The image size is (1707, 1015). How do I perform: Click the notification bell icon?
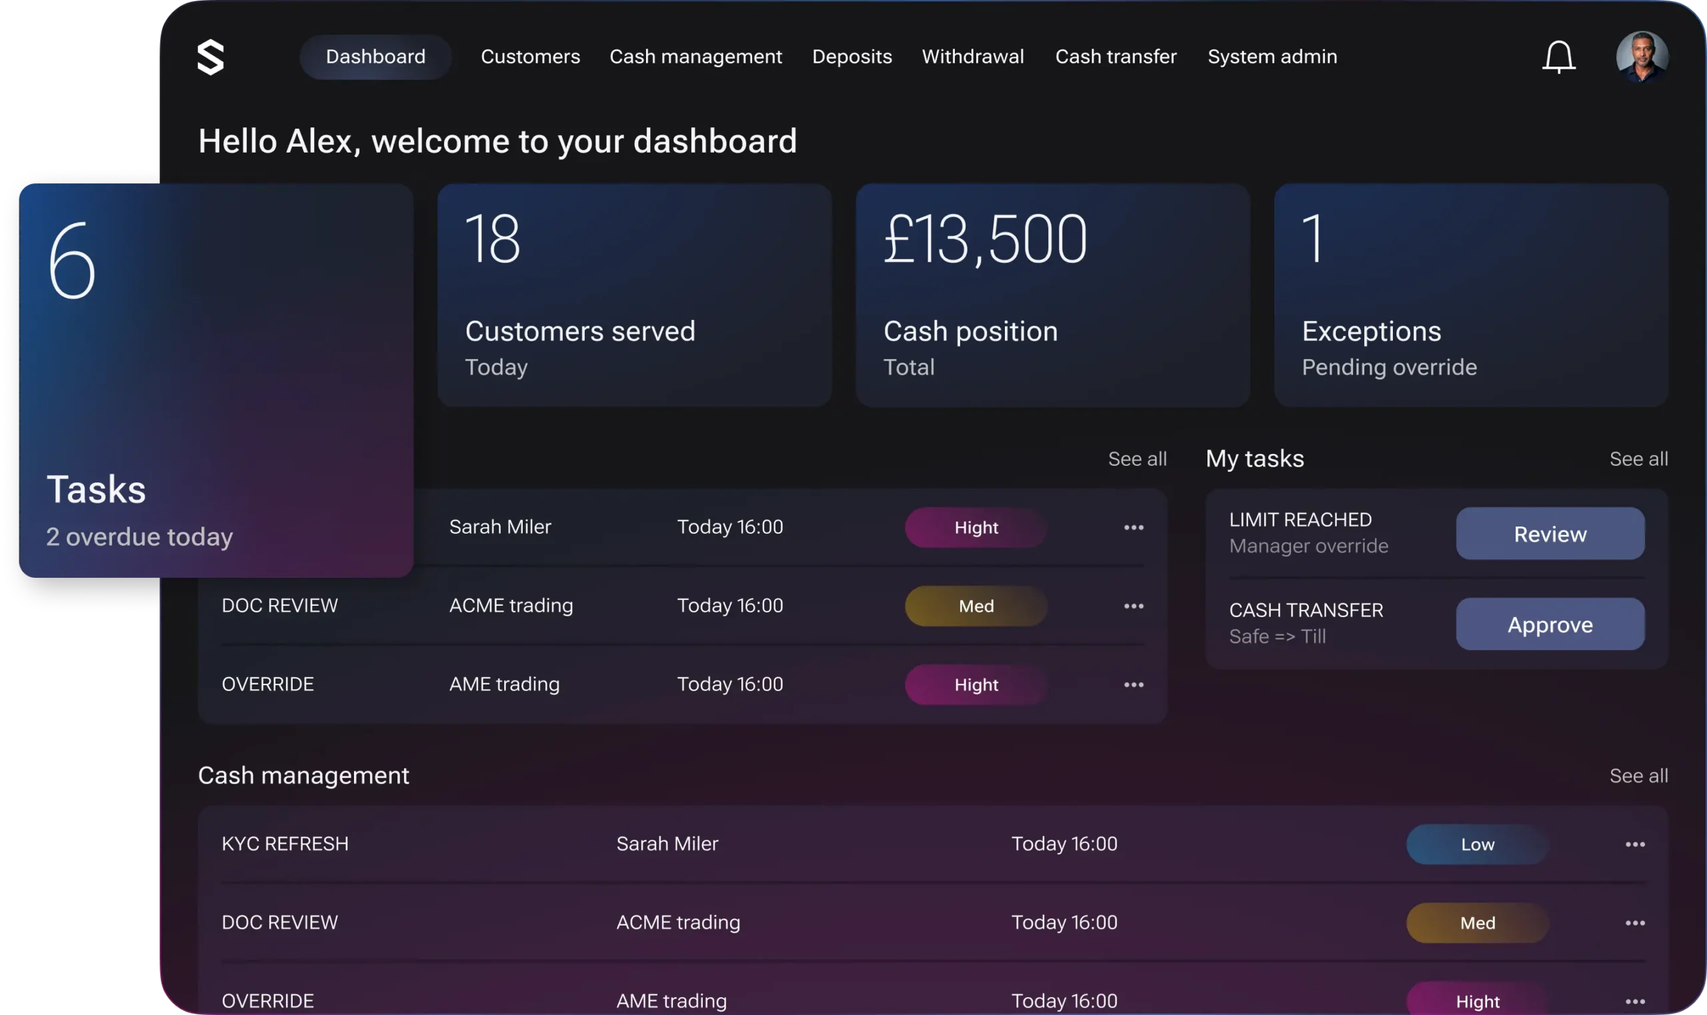pyautogui.click(x=1558, y=57)
